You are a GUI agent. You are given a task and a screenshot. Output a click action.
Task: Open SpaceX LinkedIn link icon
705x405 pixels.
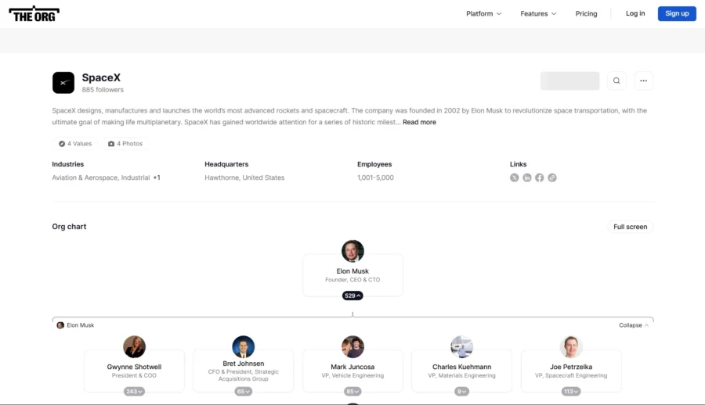point(527,177)
